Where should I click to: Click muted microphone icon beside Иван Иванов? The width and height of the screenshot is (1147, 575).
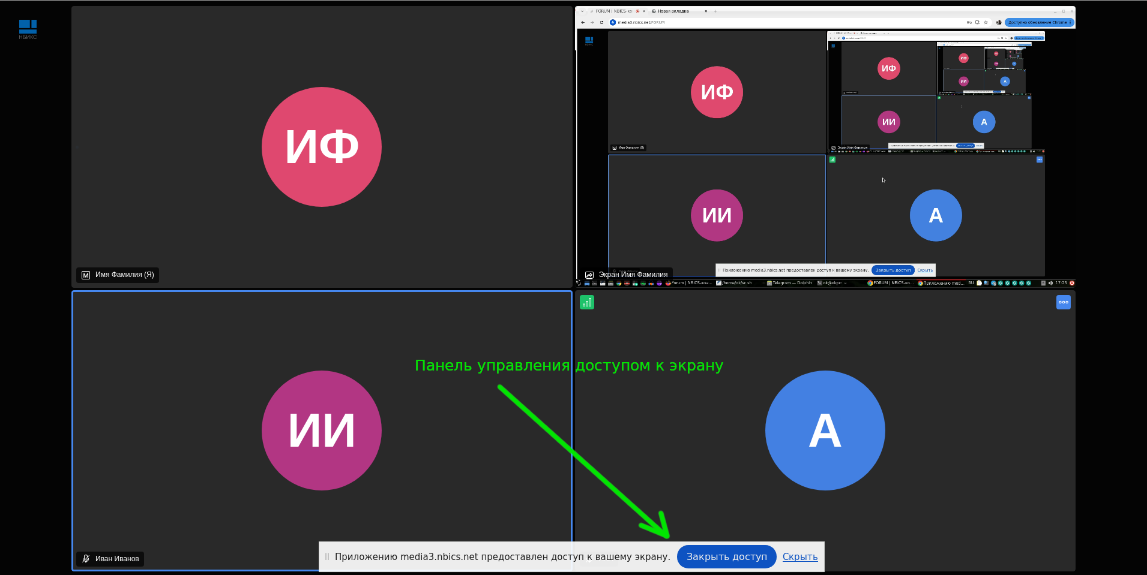coord(86,559)
